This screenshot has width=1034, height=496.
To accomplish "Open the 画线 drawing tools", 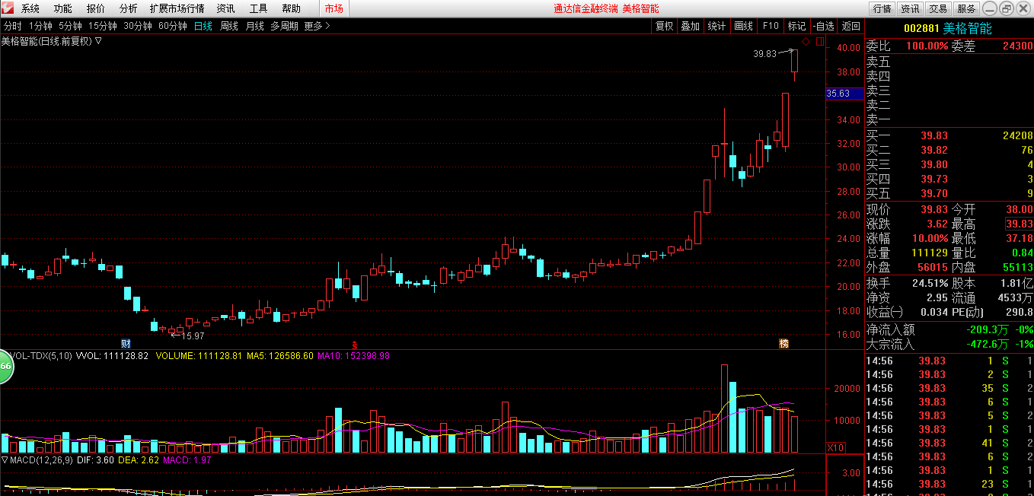I will (x=743, y=26).
